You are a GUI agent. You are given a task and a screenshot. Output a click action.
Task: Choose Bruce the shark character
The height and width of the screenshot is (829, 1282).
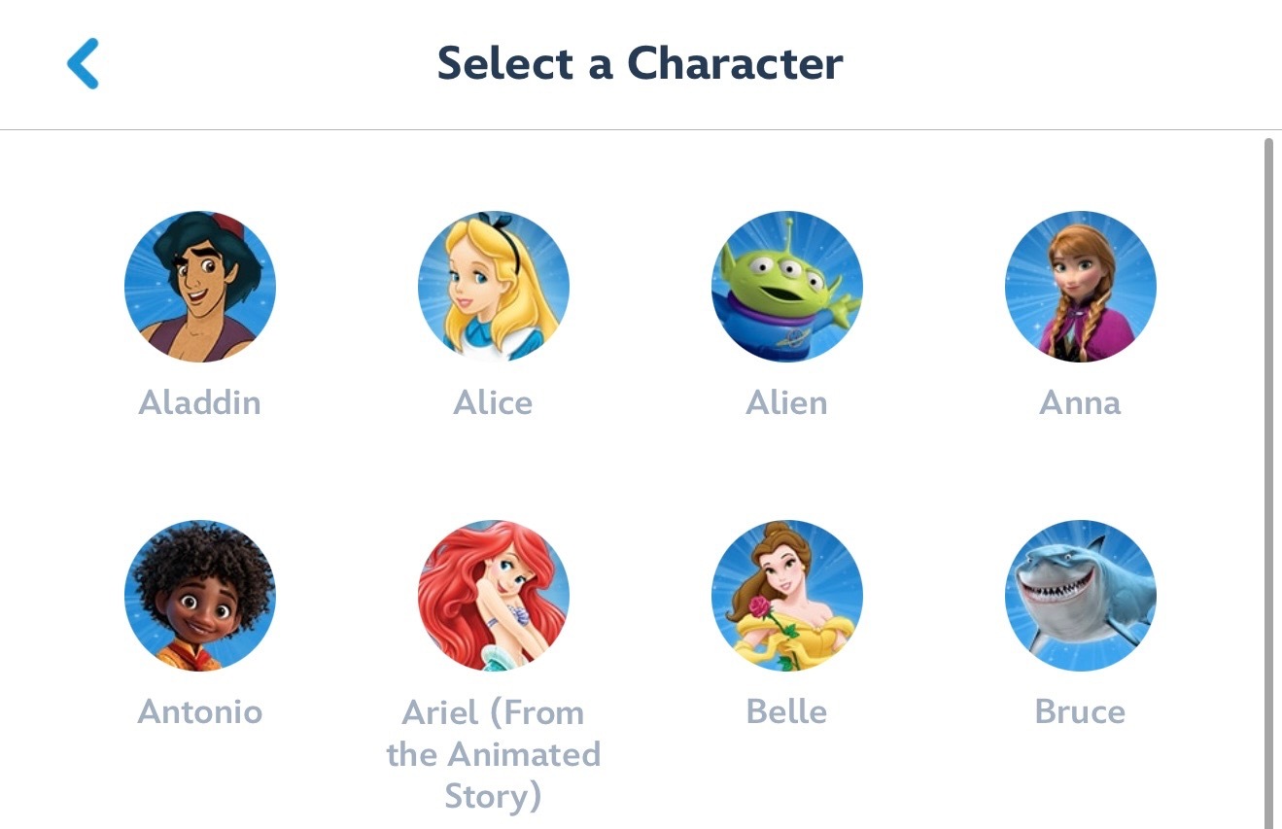click(1080, 595)
